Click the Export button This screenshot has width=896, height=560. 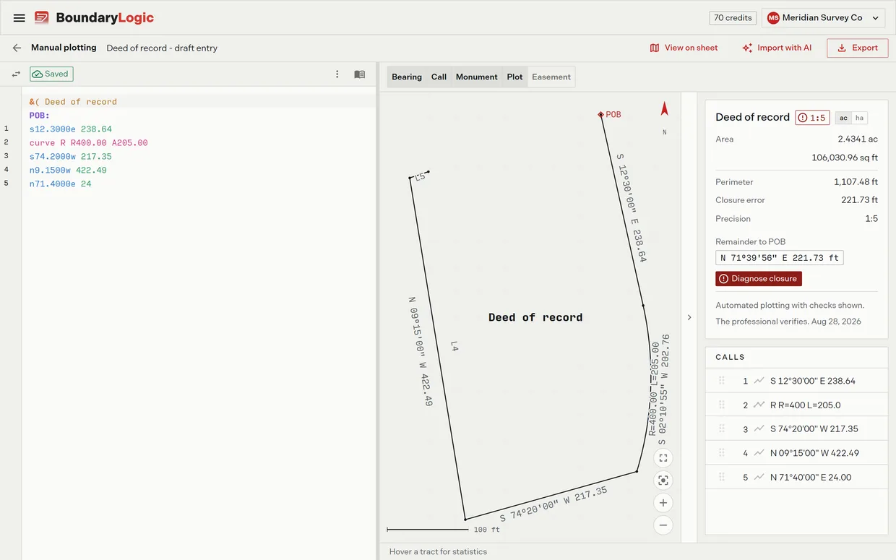(857, 48)
